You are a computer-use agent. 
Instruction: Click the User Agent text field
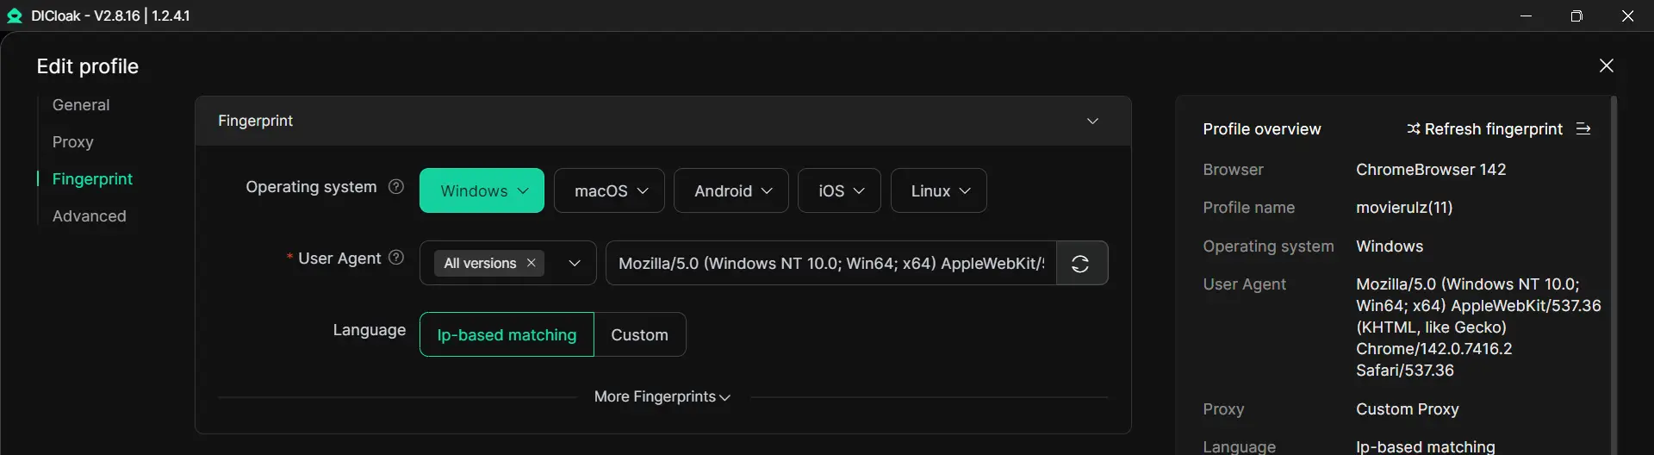pos(830,263)
